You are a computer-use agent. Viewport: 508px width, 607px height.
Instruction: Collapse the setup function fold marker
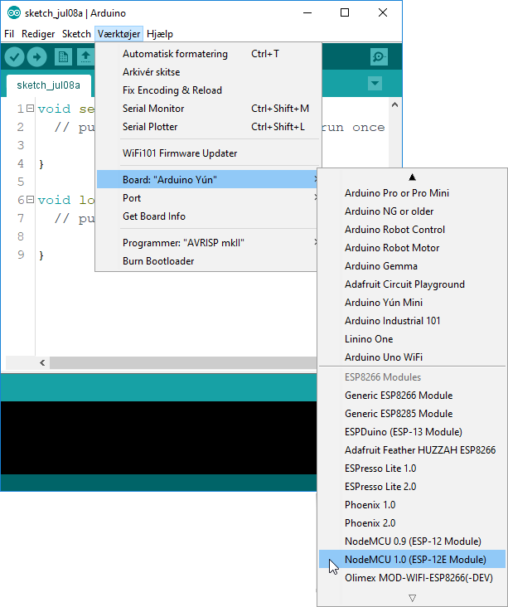tap(30, 109)
